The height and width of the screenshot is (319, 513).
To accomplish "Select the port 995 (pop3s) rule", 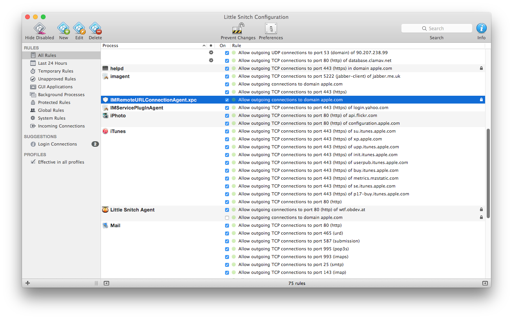I will 293,249.
